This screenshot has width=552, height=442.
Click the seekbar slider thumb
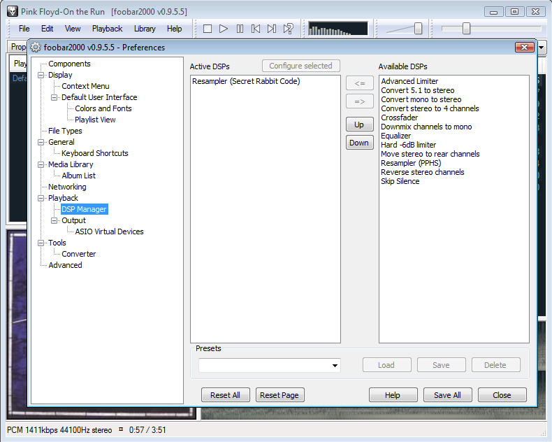[x=466, y=29]
